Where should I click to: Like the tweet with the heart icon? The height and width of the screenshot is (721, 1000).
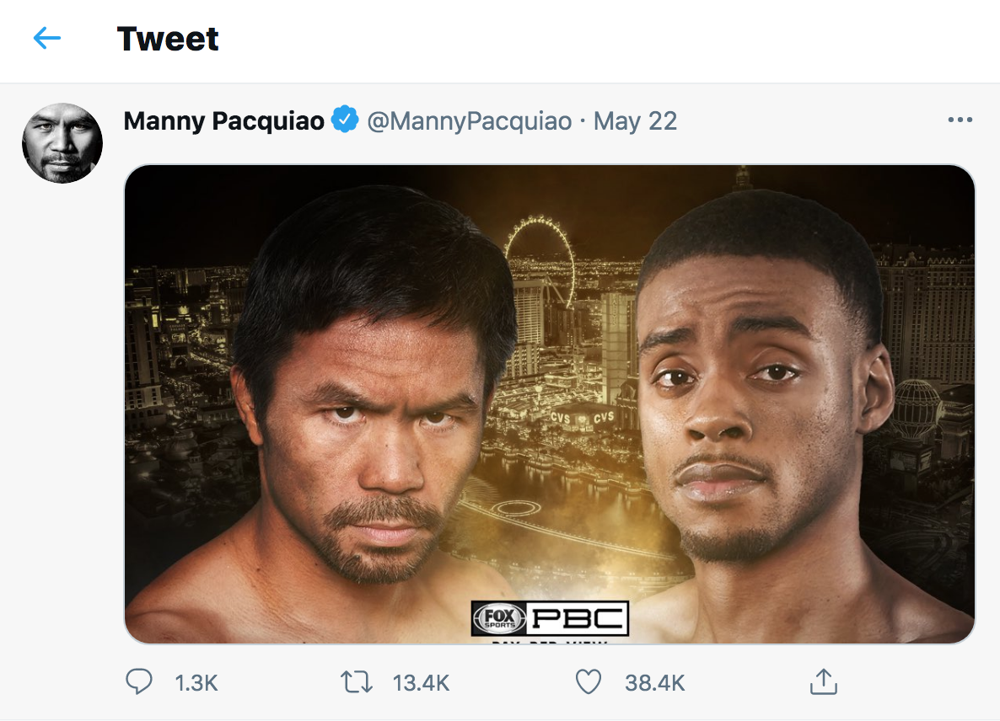click(588, 681)
